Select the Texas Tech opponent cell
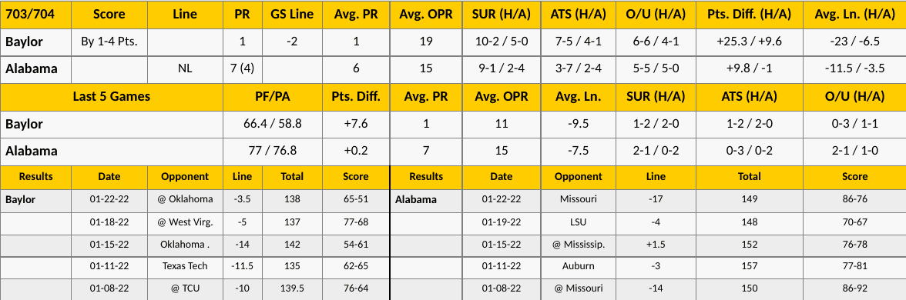906x300 pixels. [185, 266]
